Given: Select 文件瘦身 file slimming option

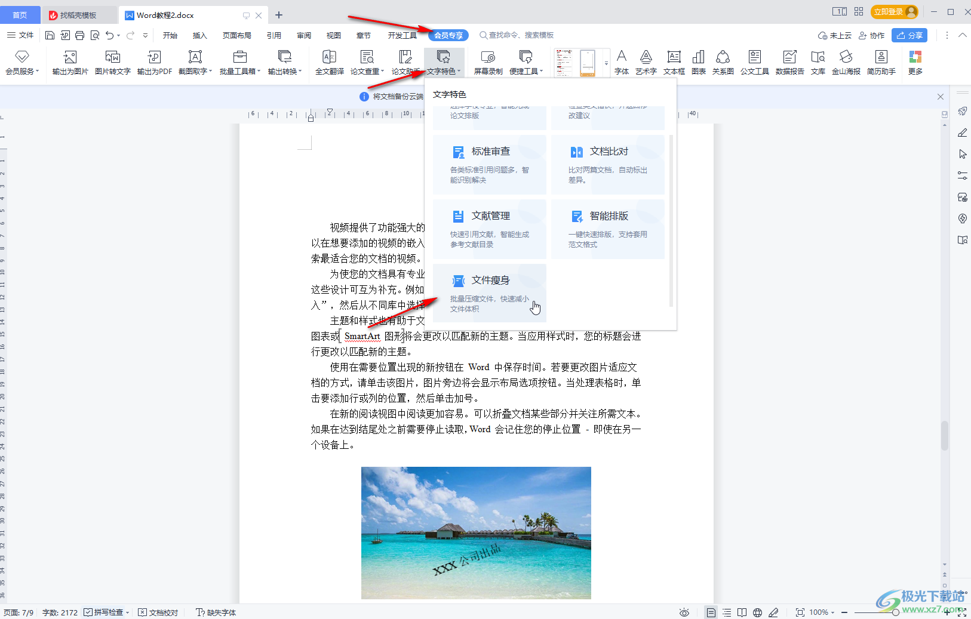Looking at the screenshot, I should (489, 293).
